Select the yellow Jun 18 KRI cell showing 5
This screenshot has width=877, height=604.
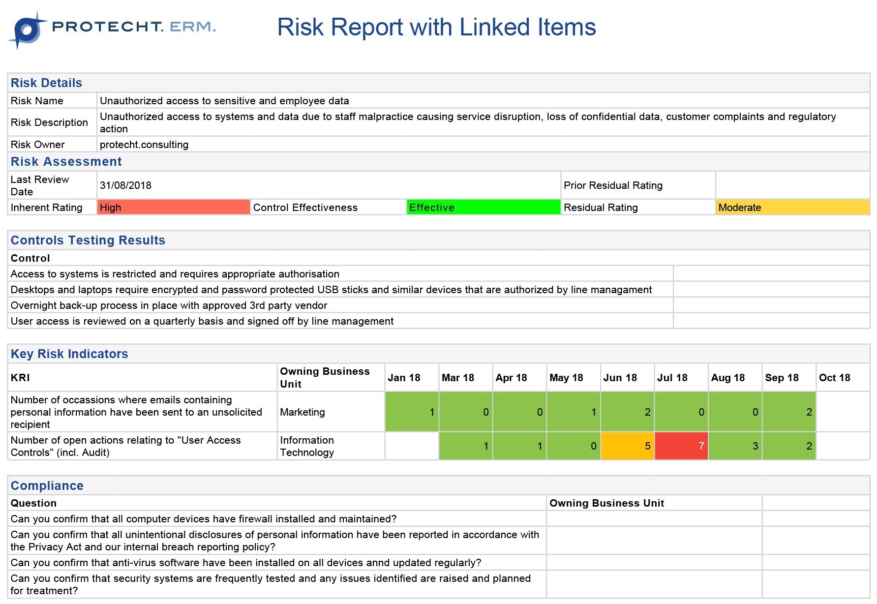pos(627,446)
